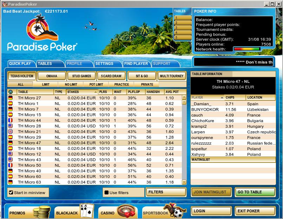Click the French flag beside TH Micro 44
The image size is (283, 219).
click(x=11, y=120)
